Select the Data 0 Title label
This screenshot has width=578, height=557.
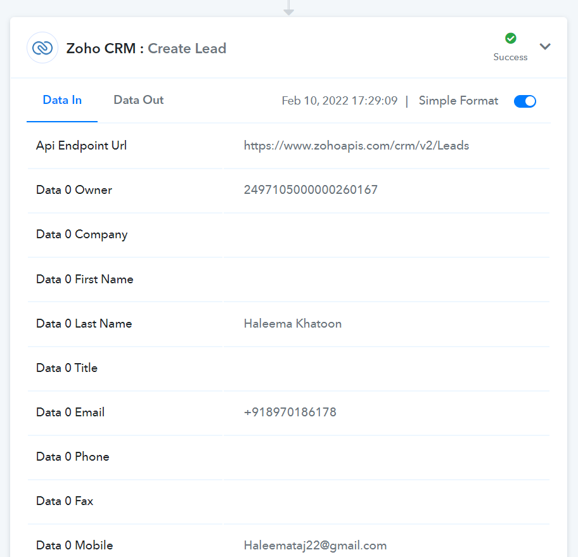coord(67,368)
